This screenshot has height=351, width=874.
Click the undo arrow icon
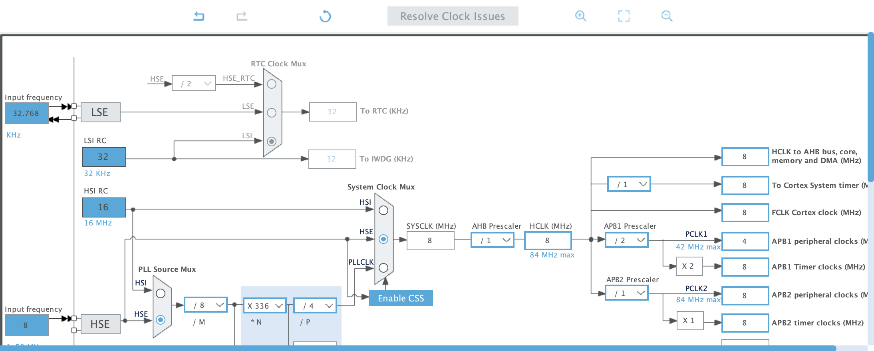pos(199,16)
